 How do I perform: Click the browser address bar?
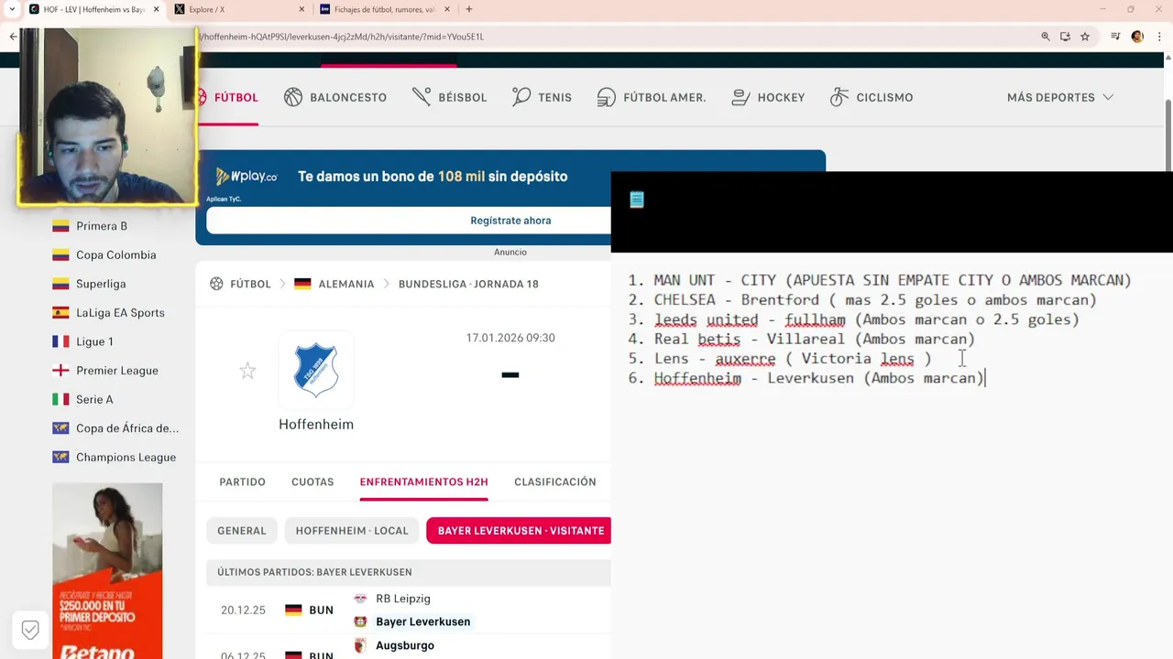coord(614,37)
